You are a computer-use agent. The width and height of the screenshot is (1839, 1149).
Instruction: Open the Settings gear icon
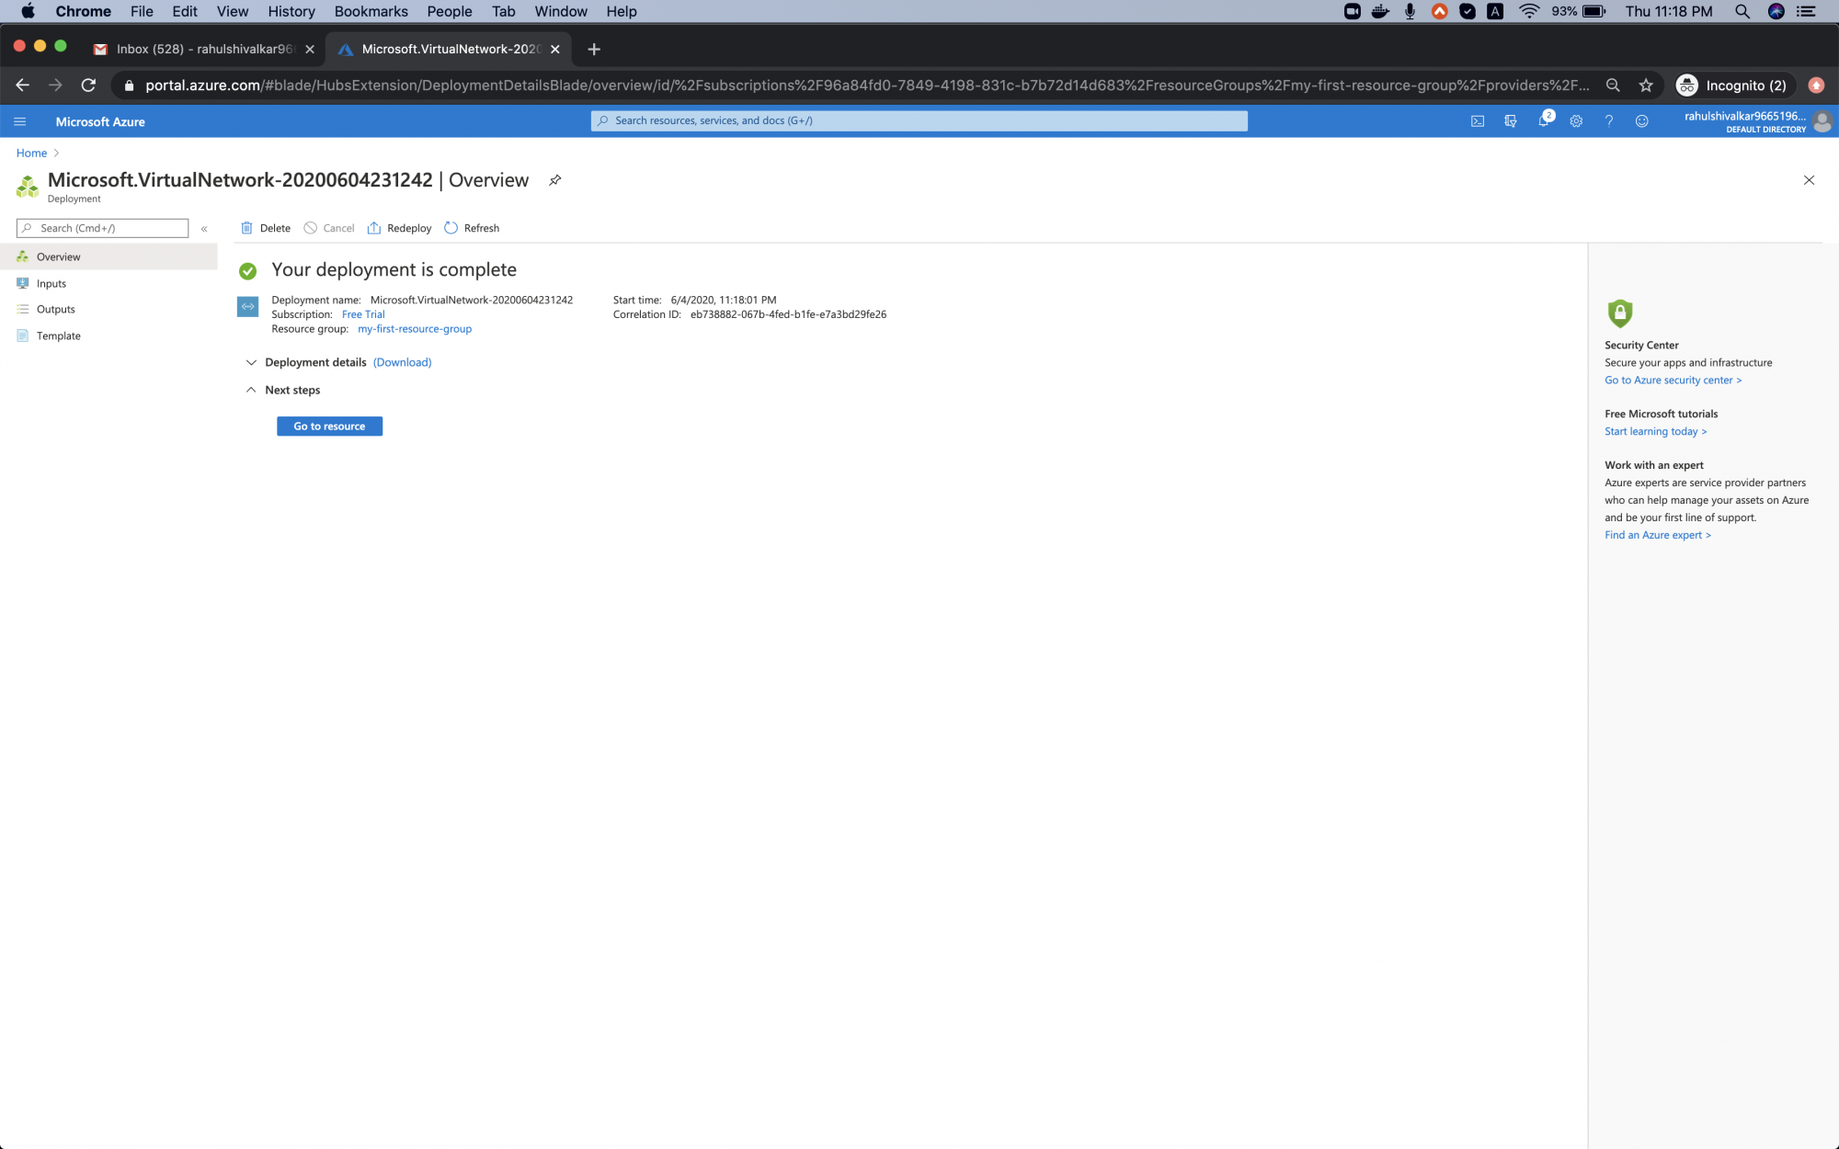1576,120
